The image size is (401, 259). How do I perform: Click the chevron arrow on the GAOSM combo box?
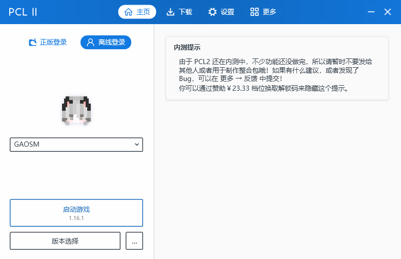click(137, 145)
